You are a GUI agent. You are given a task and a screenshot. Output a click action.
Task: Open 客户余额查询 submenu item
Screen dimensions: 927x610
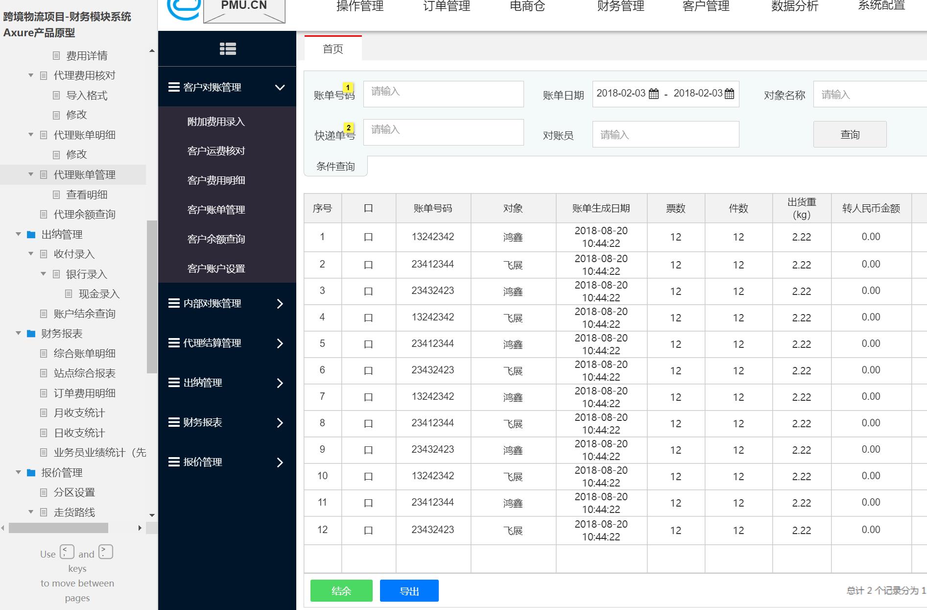click(x=216, y=239)
